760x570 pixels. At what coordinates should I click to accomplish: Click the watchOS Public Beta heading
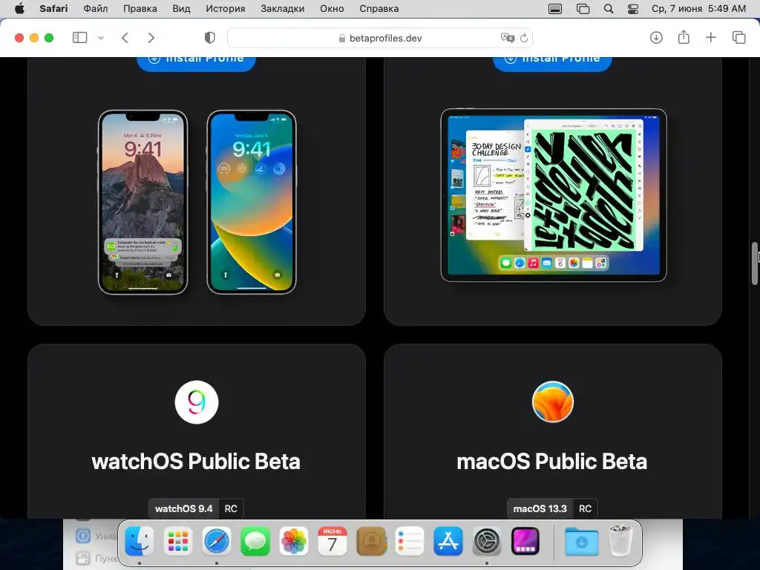[196, 462]
